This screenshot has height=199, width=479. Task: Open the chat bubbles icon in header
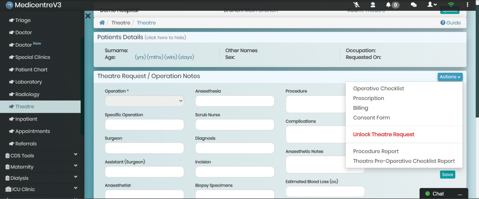click(x=414, y=5)
